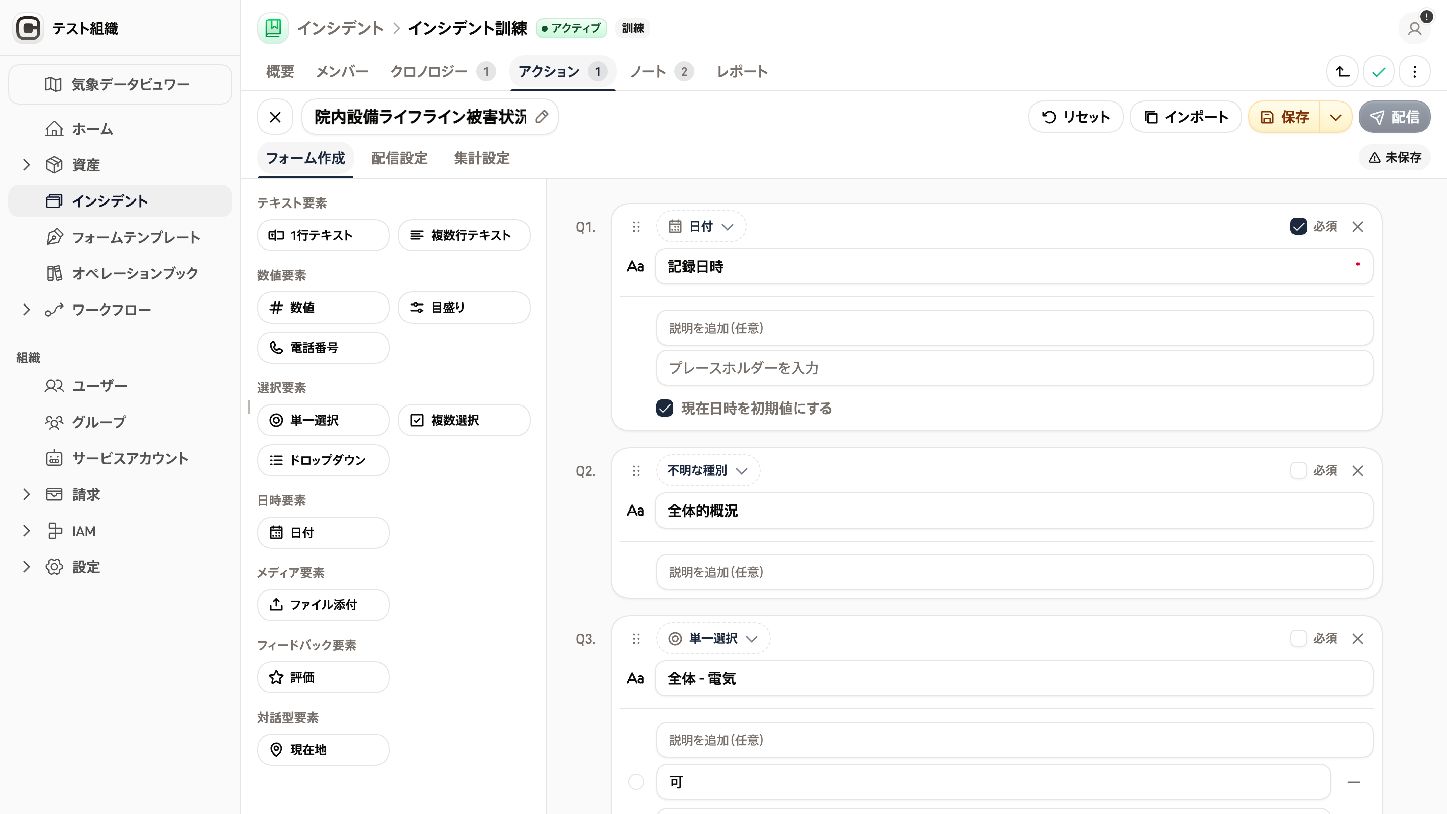
Task: Click the drag handle of question Q1
Action: tap(636, 227)
